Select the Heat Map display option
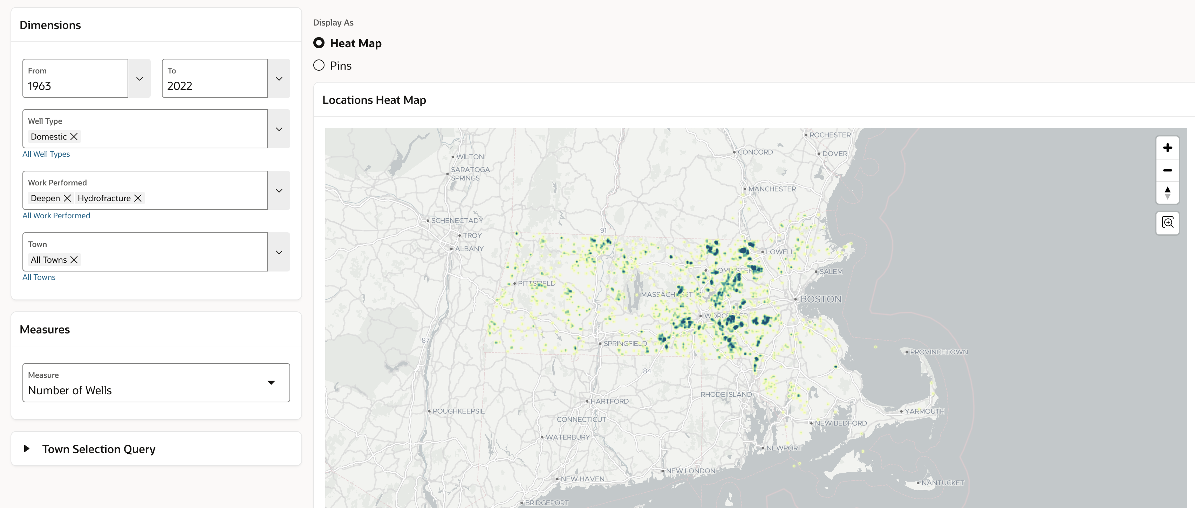 tap(319, 43)
